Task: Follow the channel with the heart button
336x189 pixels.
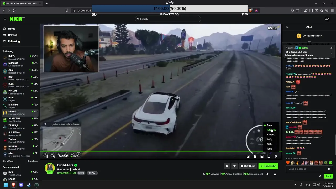Action: 234,166
